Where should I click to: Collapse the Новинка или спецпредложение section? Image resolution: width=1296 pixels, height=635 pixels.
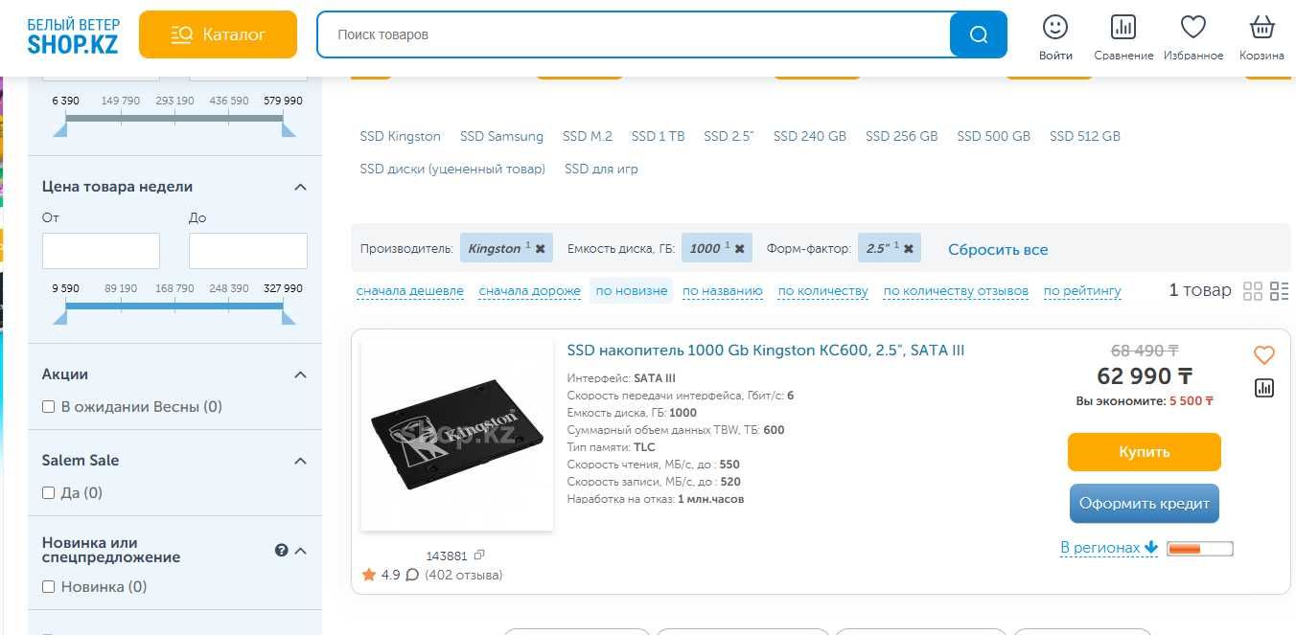(x=300, y=550)
